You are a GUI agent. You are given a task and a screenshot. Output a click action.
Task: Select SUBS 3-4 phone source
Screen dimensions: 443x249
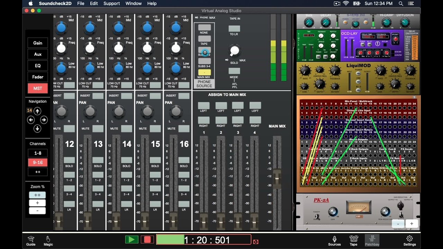point(204,61)
